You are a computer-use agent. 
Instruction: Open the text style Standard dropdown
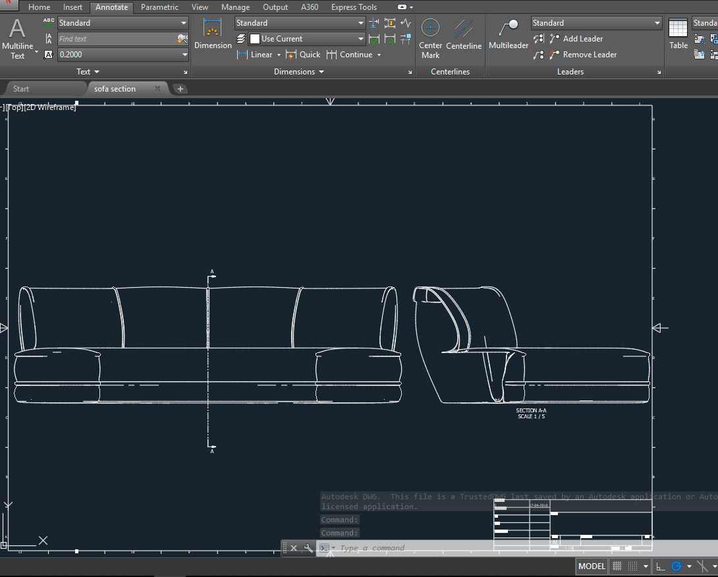[x=123, y=23]
